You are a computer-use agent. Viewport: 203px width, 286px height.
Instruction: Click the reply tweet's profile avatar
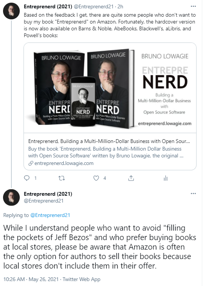(x=11, y=197)
